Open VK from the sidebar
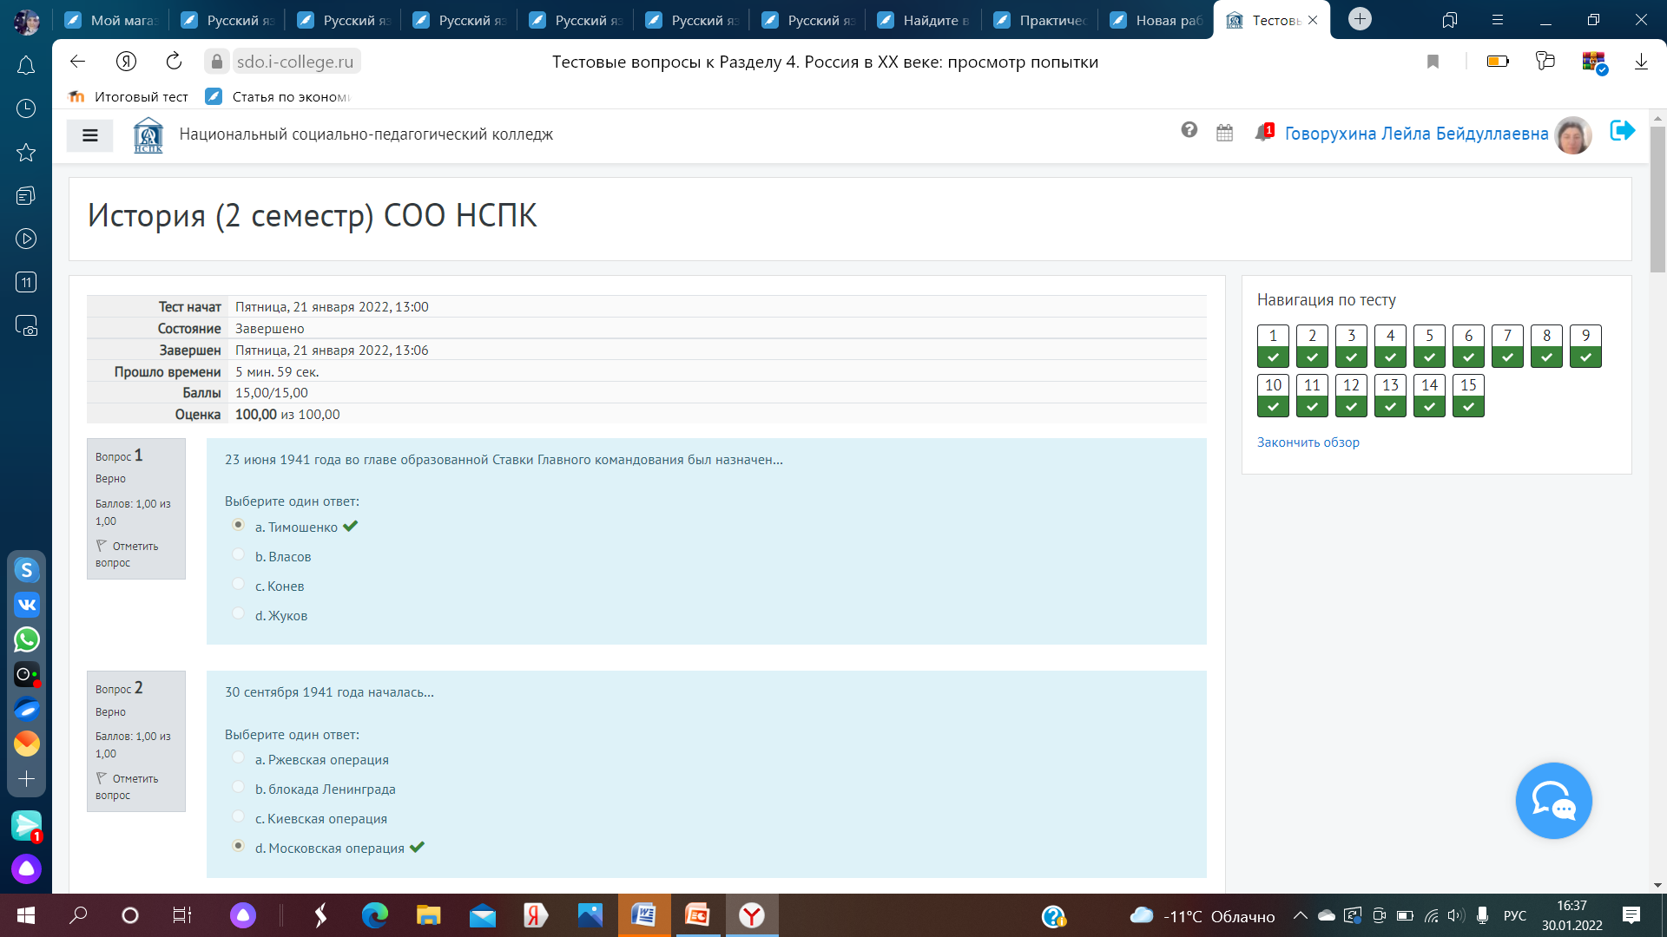 pos(26,605)
